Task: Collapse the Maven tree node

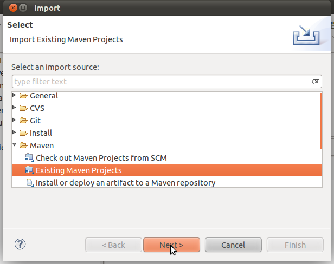Action: 15,146
